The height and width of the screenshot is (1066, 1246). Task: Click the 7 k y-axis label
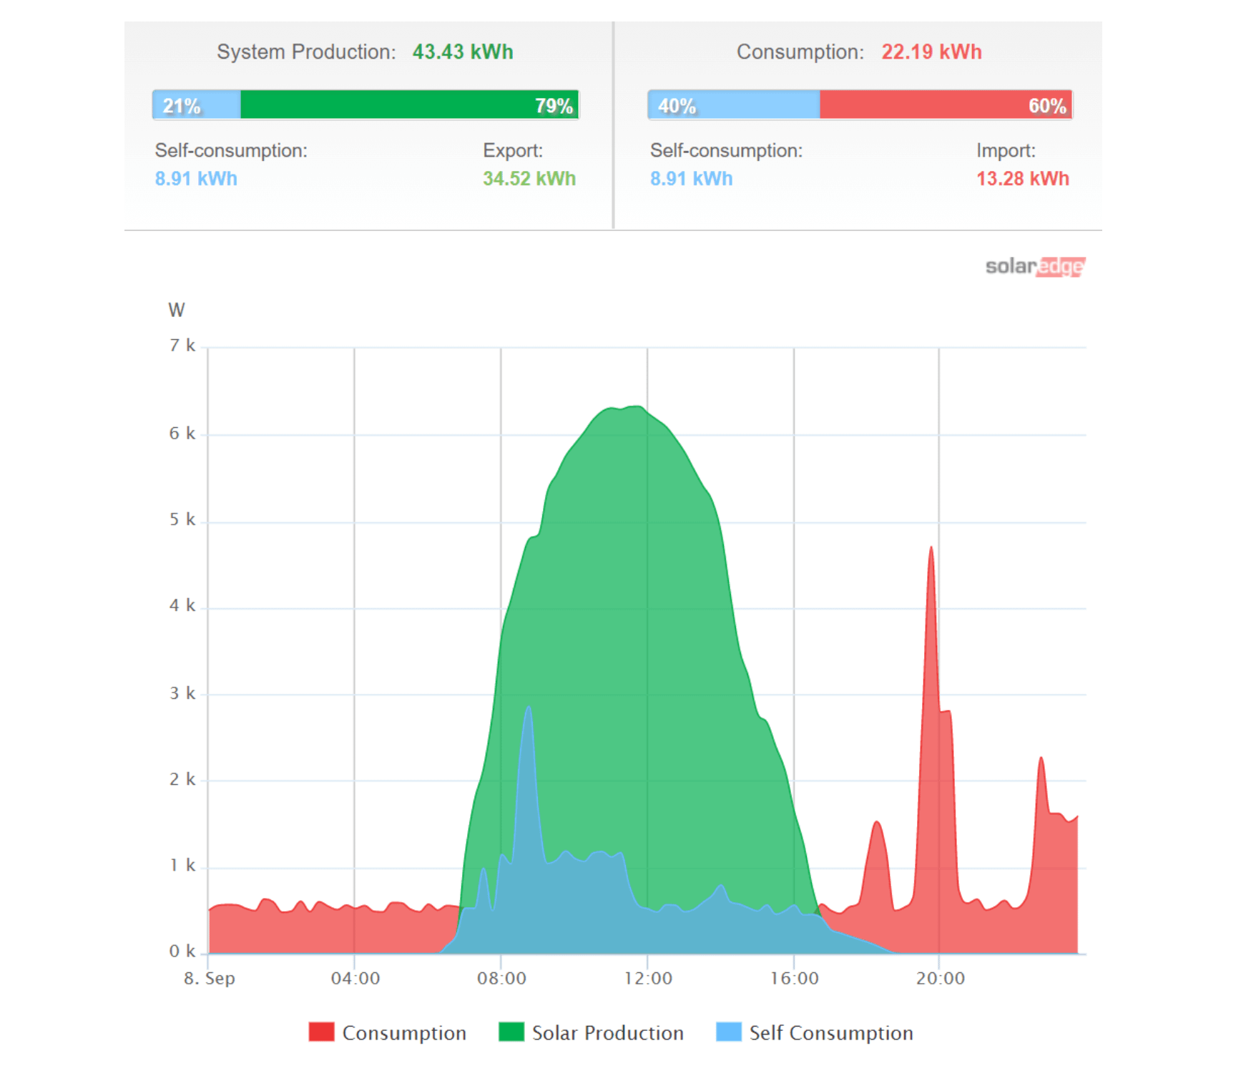[x=182, y=346]
